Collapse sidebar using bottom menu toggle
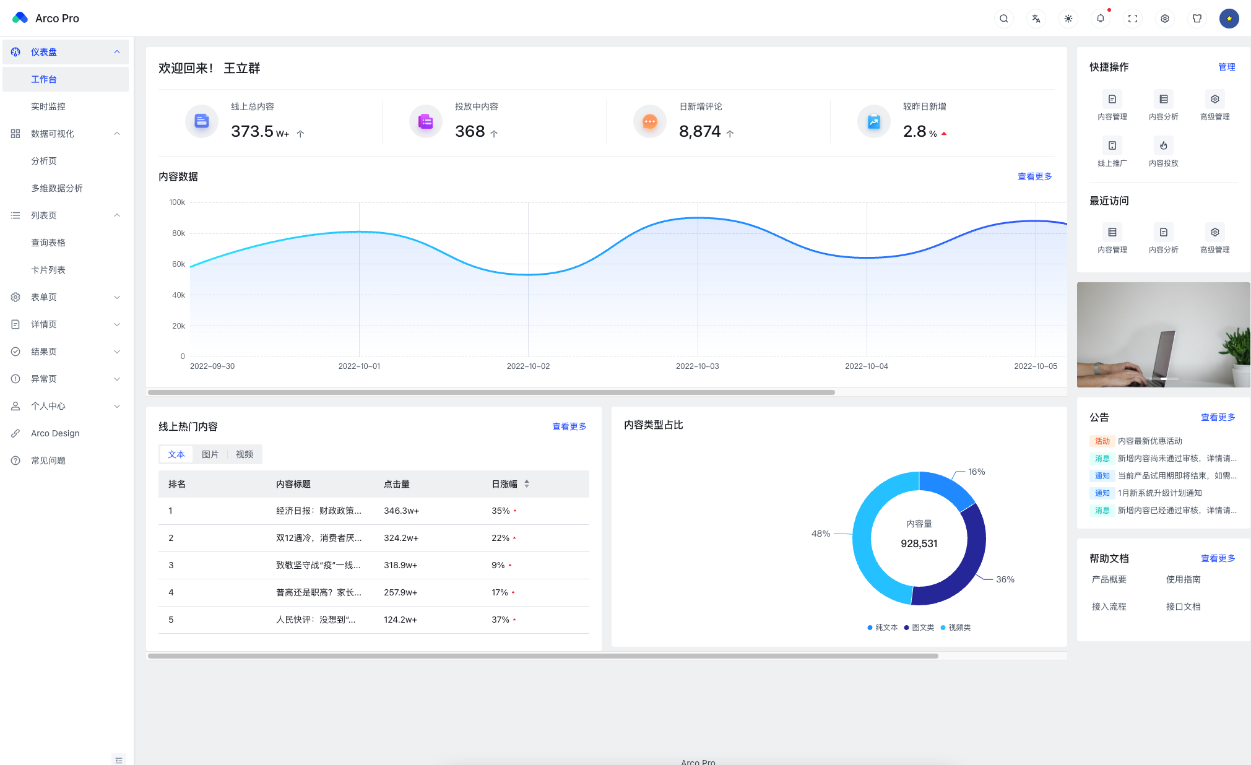This screenshot has height=765, width=1251. click(x=119, y=759)
